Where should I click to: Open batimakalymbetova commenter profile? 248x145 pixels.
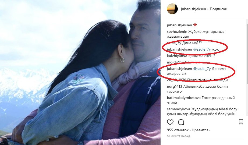[184, 98]
